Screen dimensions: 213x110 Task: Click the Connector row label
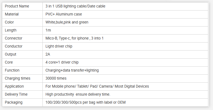[x=14, y=38]
